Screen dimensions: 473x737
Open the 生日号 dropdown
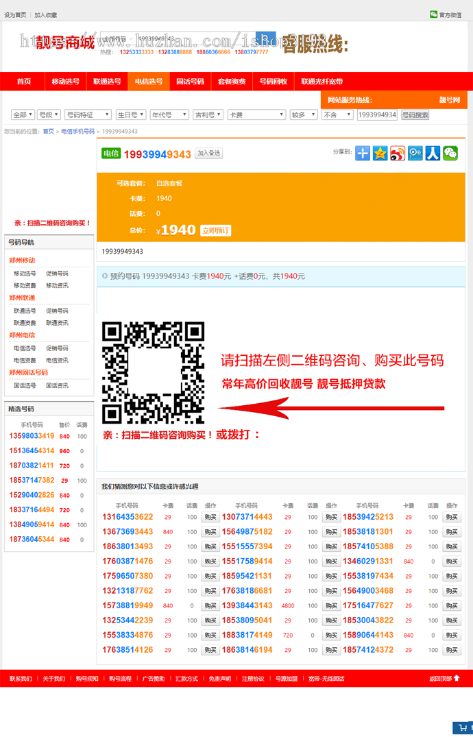(131, 114)
